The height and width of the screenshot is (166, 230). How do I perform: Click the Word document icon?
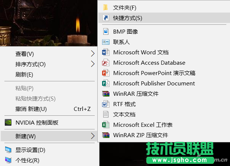click(106, 52)
